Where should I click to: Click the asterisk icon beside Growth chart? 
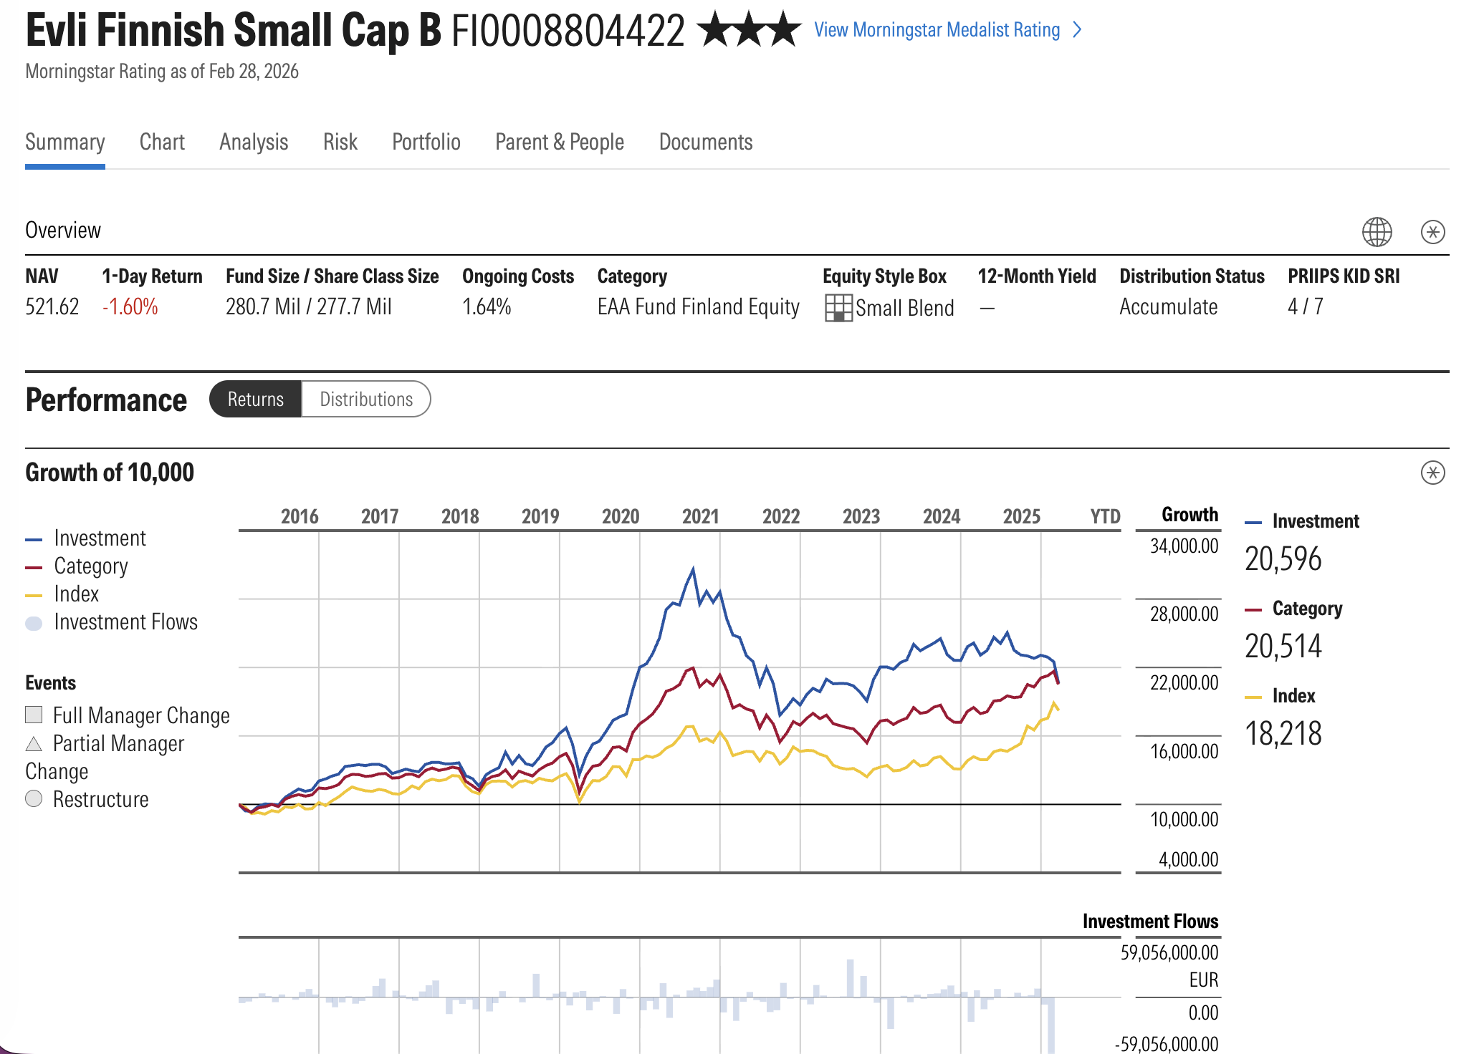coord(1432,473)
